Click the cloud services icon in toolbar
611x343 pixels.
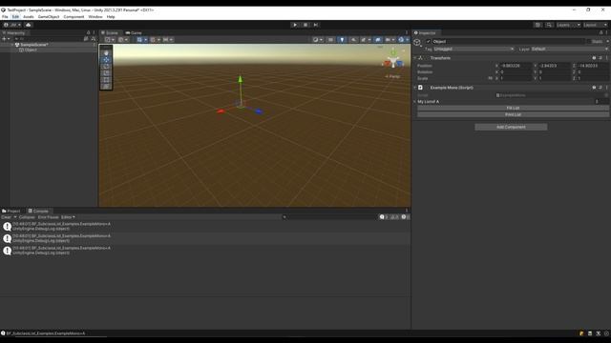pos(28,25)
